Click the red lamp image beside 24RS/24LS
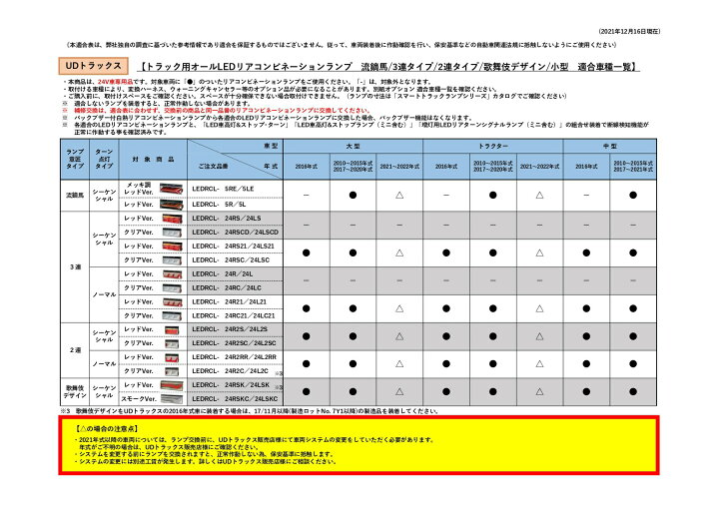The width and height of the screenshot is (719, 508). 172,219
